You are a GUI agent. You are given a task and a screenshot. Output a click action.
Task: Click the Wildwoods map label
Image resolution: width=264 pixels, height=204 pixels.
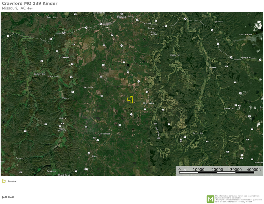(x=99, y=13)
